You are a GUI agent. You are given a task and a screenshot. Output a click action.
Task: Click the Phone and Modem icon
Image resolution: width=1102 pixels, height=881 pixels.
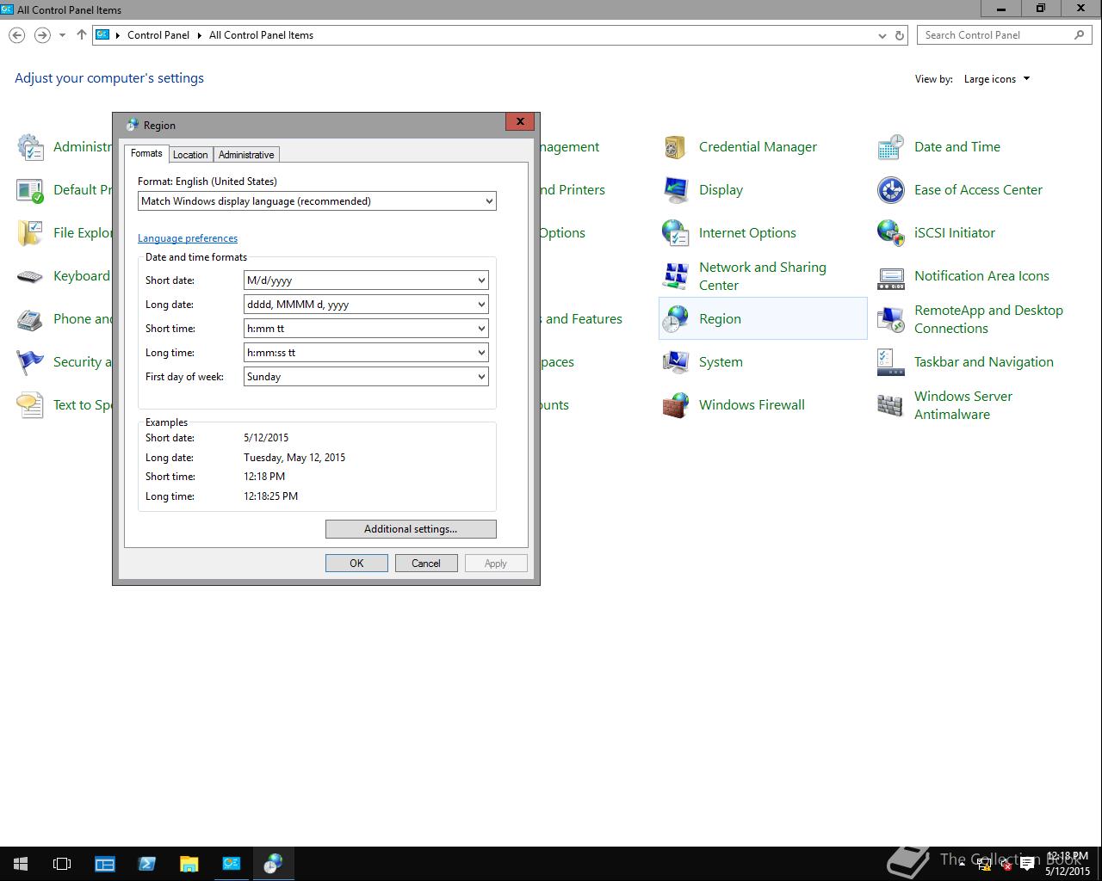pos(30,319)
